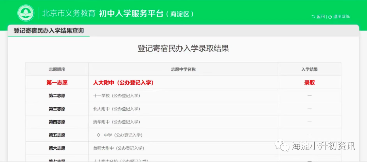Click the (海淀区) district label
This screenshot has height=162, width=367.
click(180, 14)
